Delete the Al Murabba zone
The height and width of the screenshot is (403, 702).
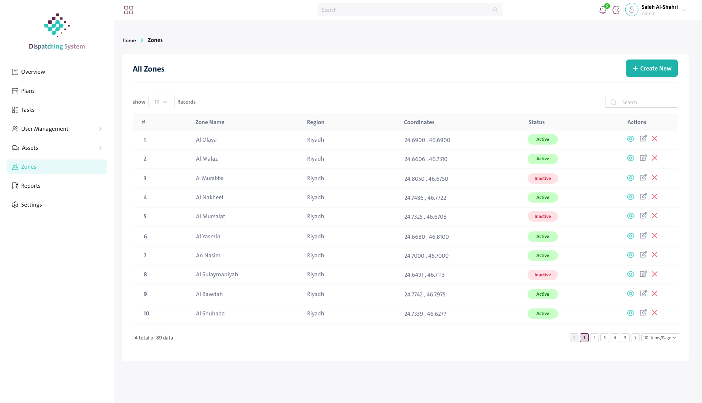point(654,178)
